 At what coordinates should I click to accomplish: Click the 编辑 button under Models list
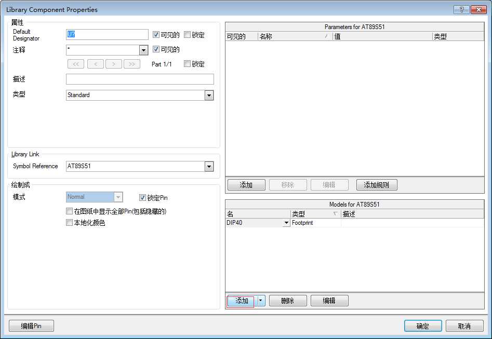(329, 301)
